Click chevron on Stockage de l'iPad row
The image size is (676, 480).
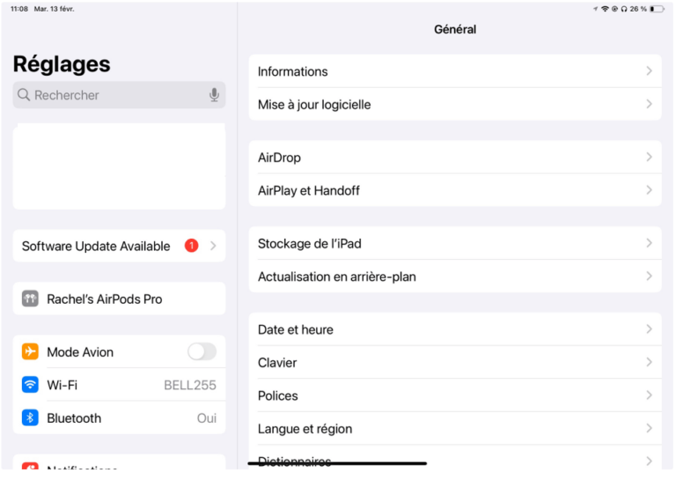tap(650, 244)
